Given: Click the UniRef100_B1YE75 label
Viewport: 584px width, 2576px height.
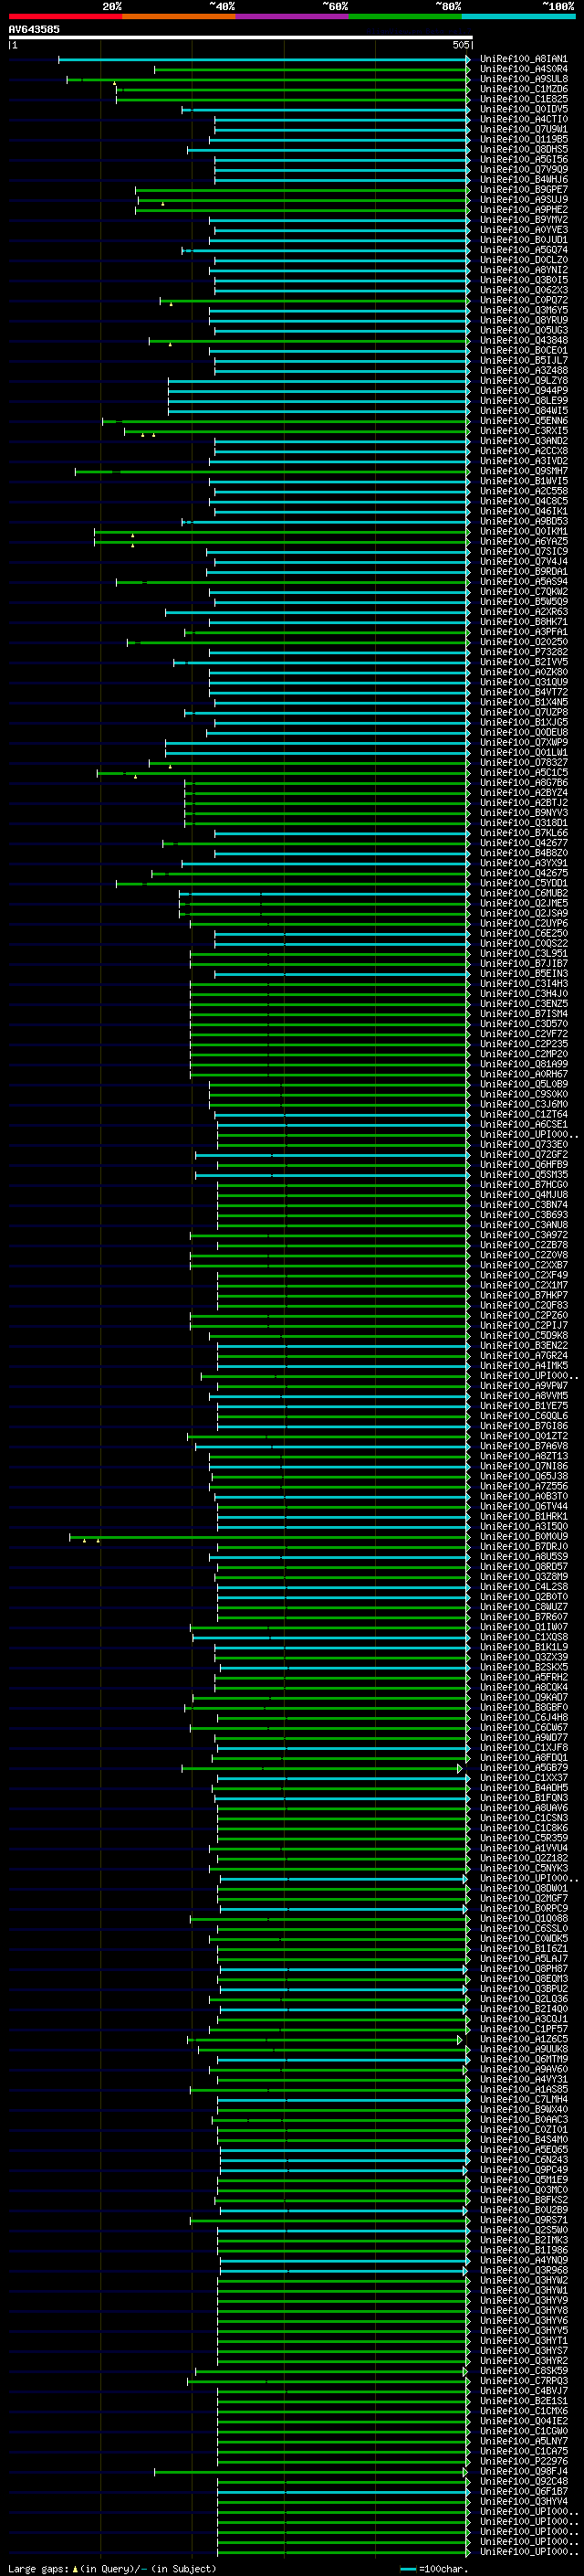Looking at the screenshot, I should [524, 1406].
